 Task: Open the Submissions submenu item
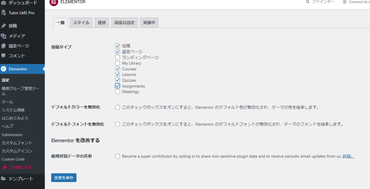coord(12,135)
